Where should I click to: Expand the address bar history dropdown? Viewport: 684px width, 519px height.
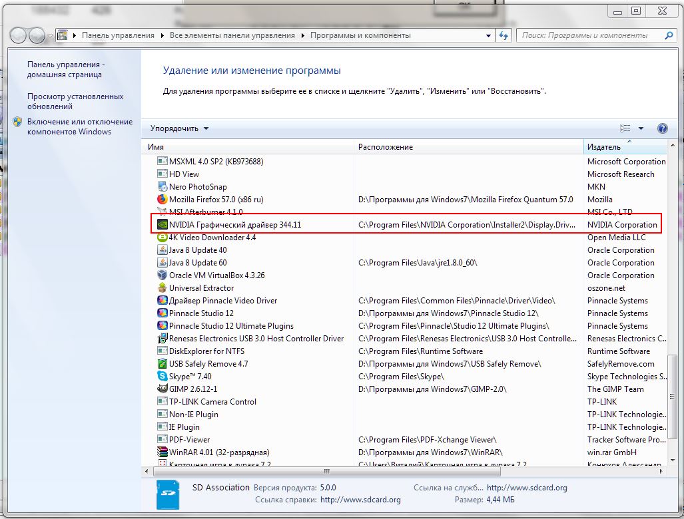coord(489,36)
